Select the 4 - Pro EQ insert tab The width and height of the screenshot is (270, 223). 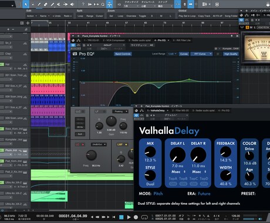click(x=161, y=40)
